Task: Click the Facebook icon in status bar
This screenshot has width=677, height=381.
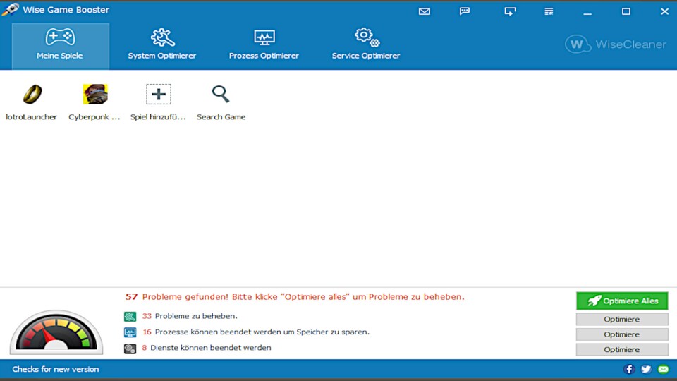Action: click(x=630, y=369)
